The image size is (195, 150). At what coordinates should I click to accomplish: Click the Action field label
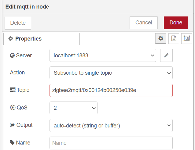[x=17, y=73]
